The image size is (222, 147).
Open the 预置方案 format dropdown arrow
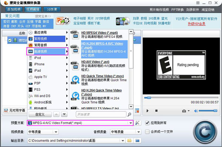tap(131, 123)
